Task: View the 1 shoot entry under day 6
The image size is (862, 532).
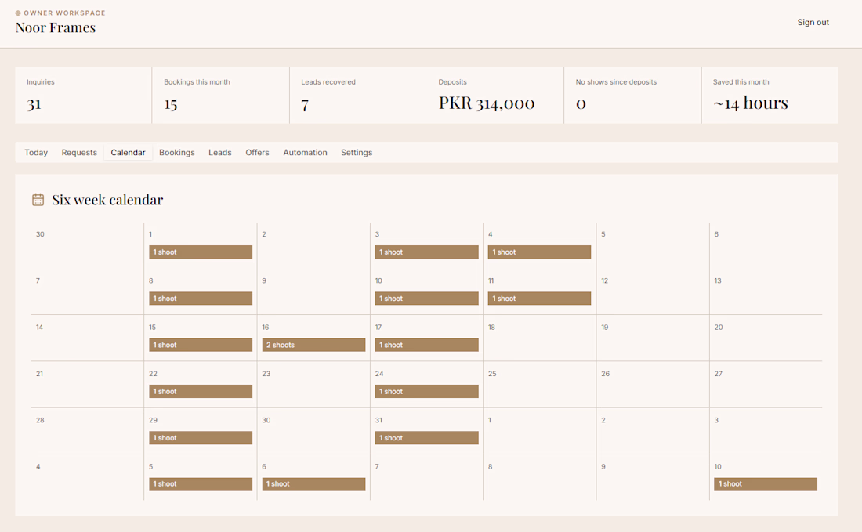Action: [314, 484]
